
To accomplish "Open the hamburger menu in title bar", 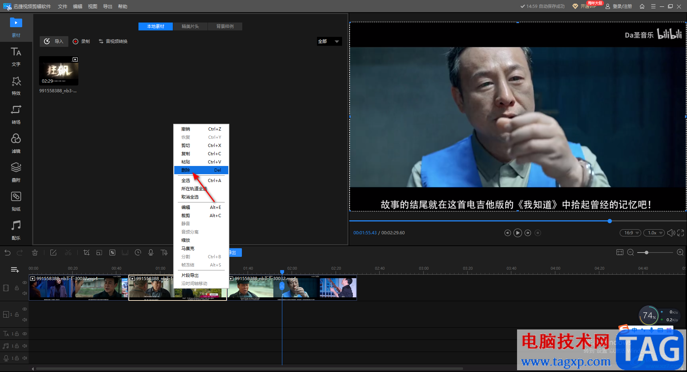I will point(653,6).
